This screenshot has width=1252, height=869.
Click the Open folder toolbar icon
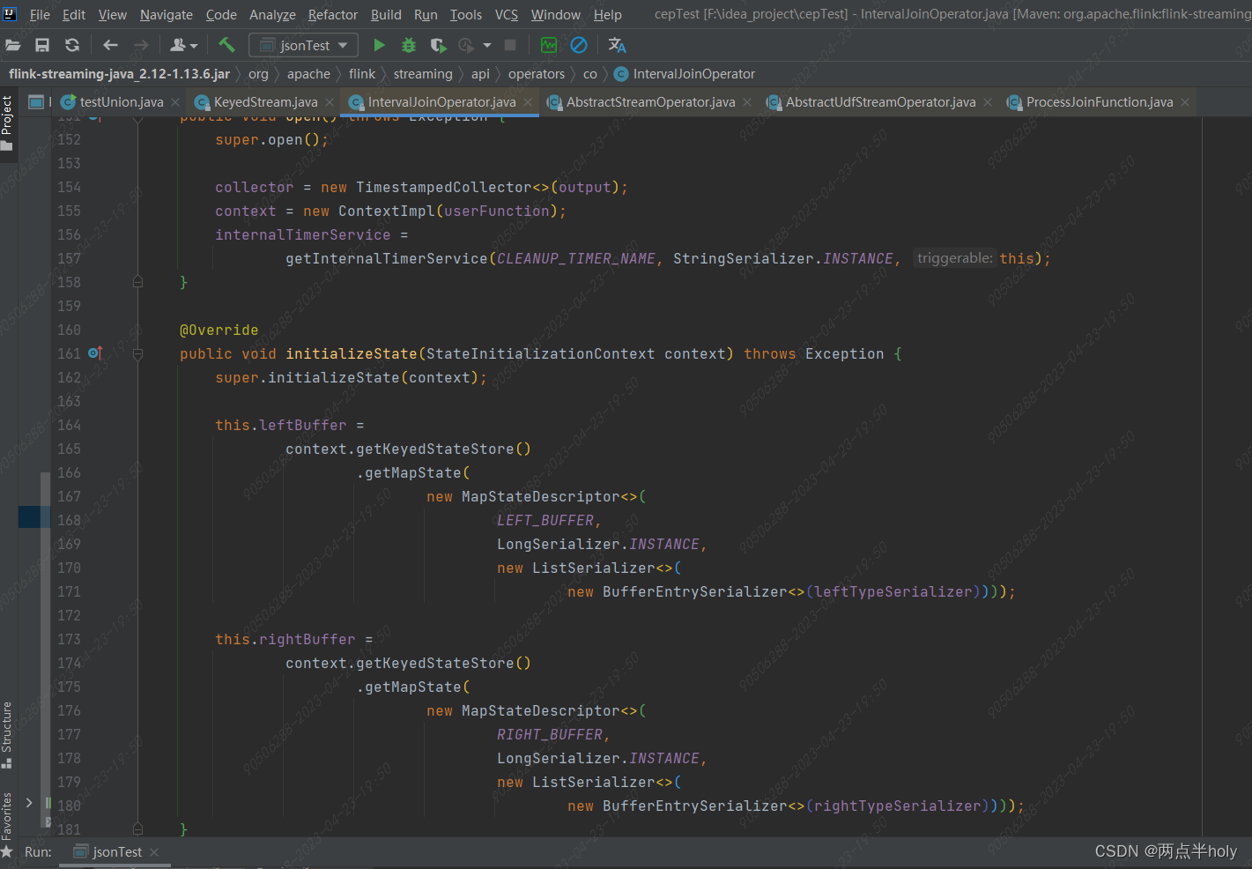[13, 45]
